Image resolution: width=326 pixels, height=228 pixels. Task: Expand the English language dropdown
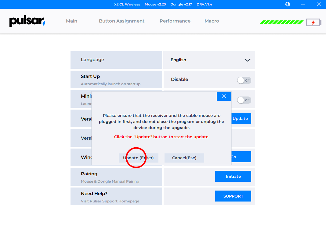209,60
